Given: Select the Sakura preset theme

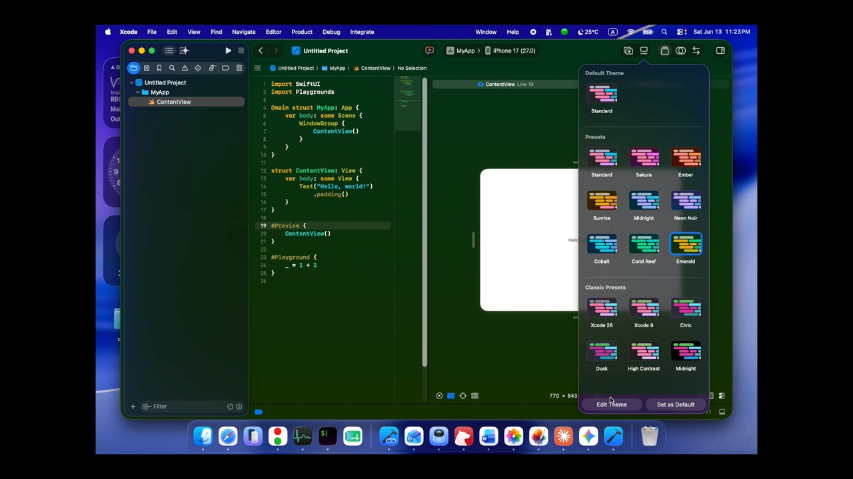Looking at the screenshot, I should [x=644, y=163].
